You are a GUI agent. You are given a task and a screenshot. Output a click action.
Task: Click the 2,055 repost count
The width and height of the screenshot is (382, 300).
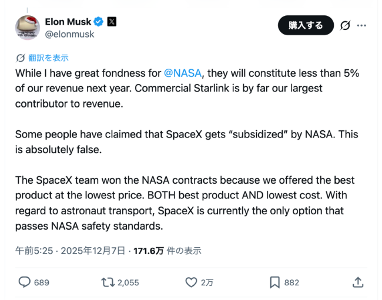coord(128,282)
